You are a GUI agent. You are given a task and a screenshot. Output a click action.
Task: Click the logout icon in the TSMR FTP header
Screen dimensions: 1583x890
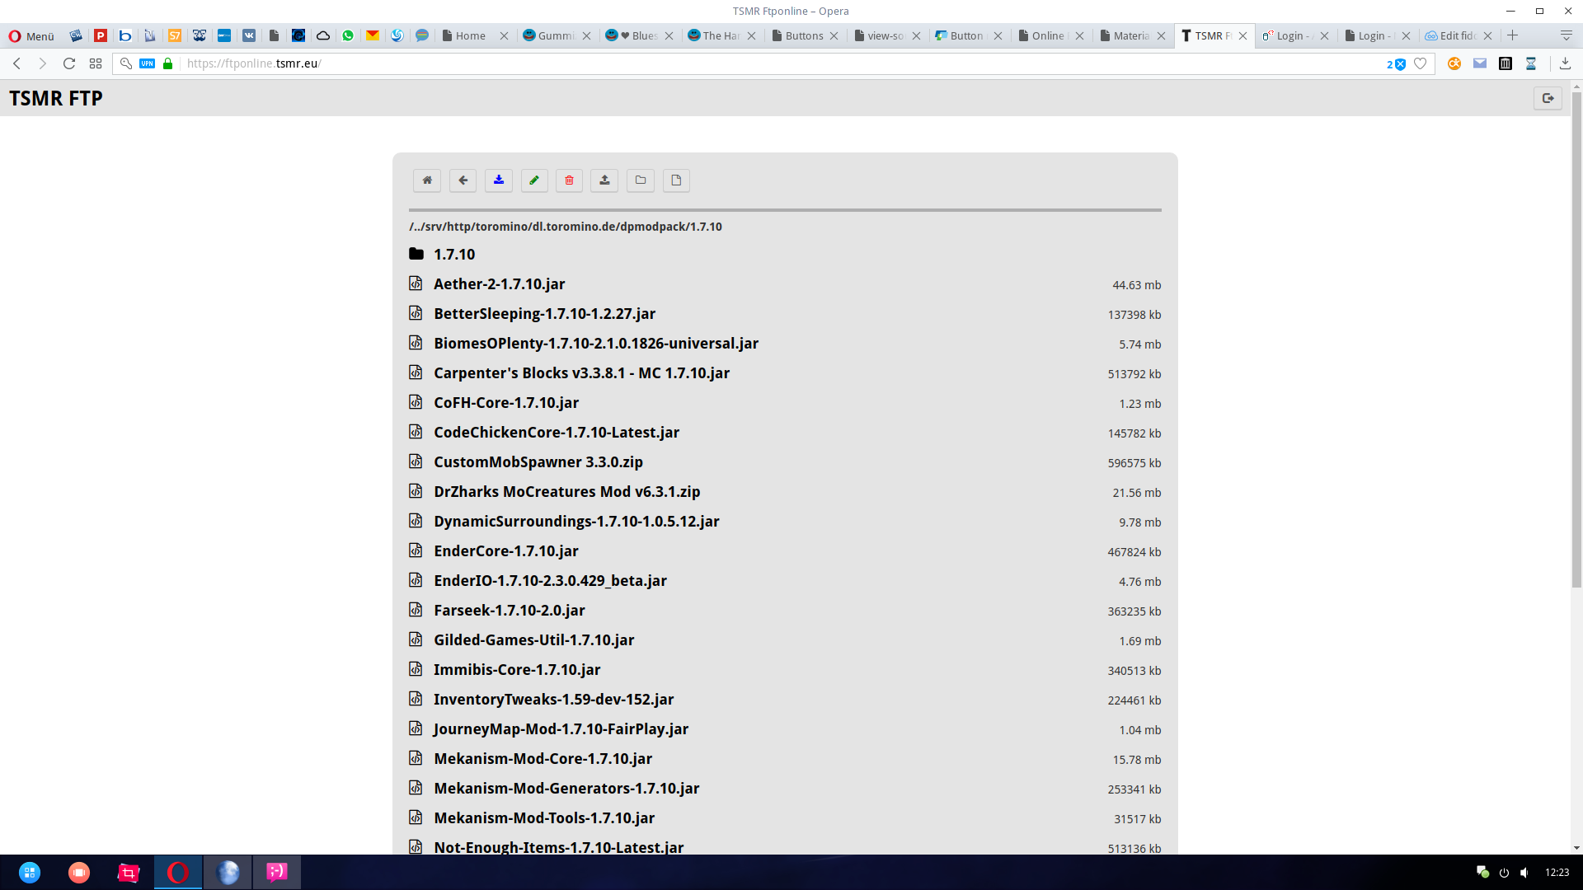tap(1548, 98)
